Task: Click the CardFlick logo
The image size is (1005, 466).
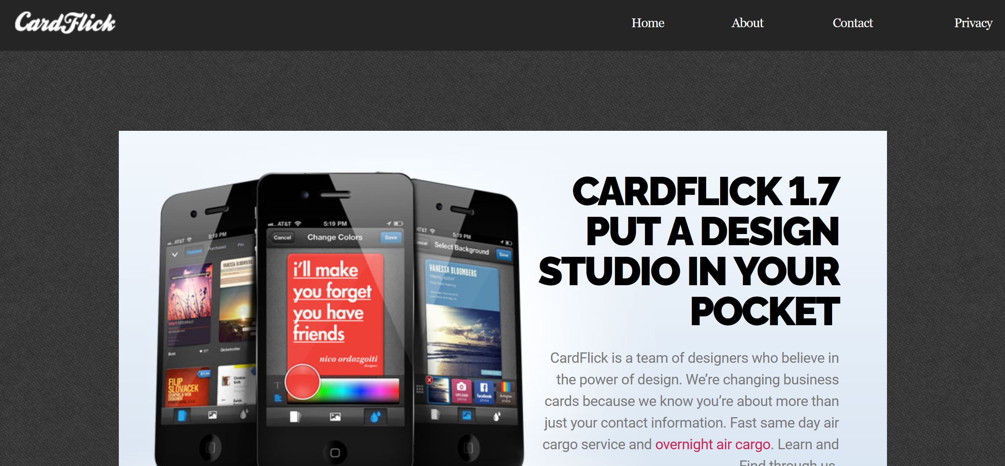Action: coord(65,22)
